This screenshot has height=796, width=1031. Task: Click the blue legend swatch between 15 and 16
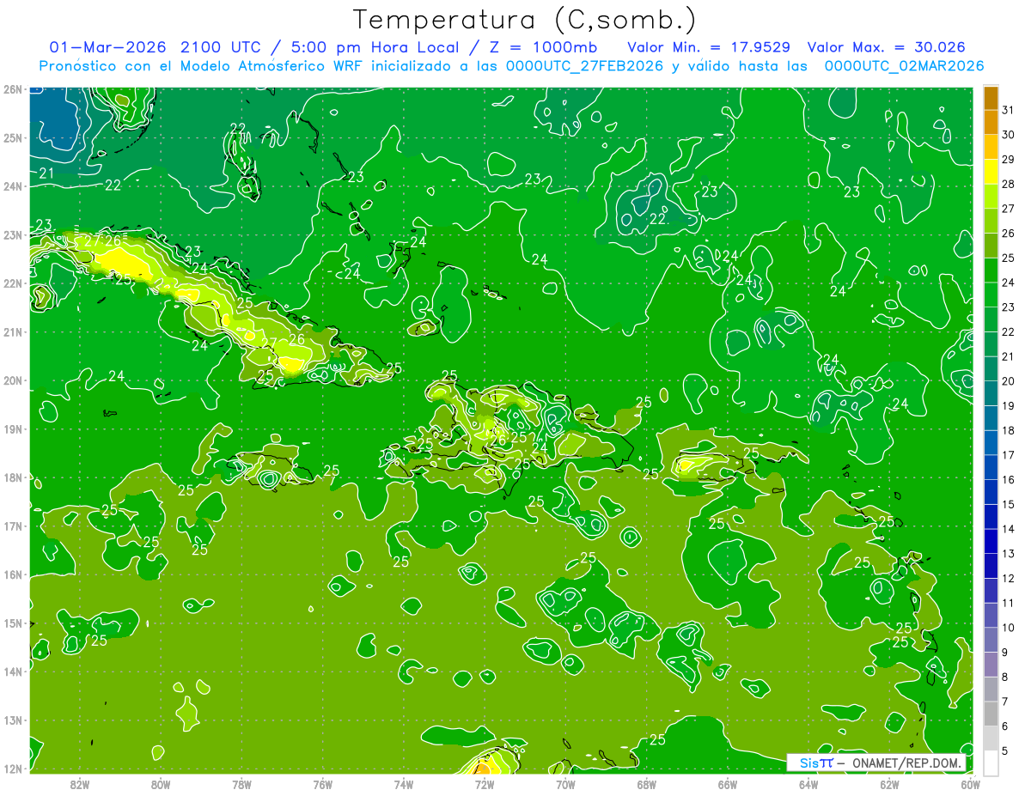(991, 492)
